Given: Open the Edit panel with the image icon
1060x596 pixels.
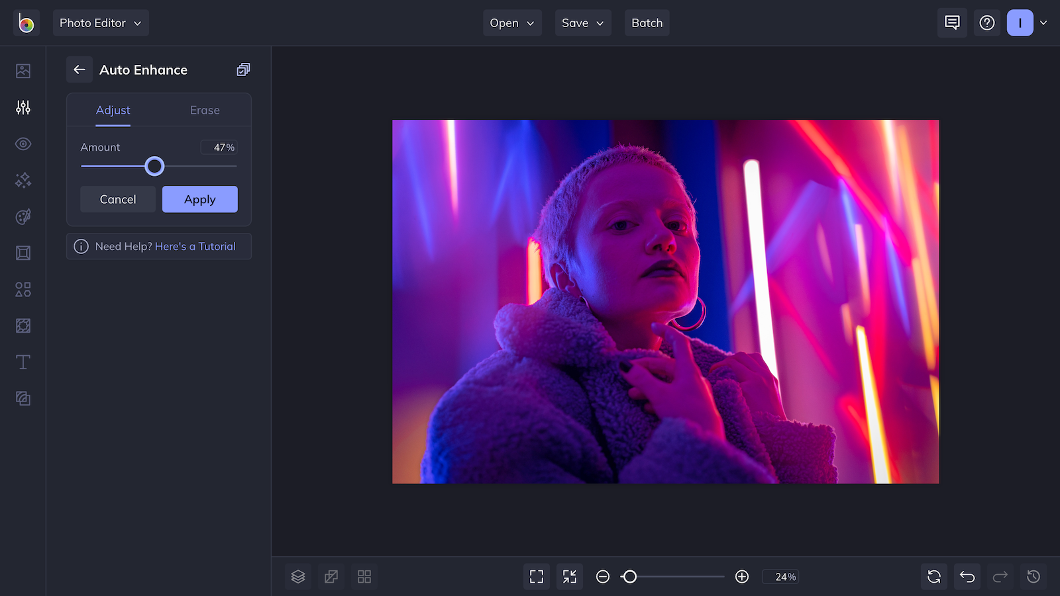Looking at the screenshot, I should 23,71.
